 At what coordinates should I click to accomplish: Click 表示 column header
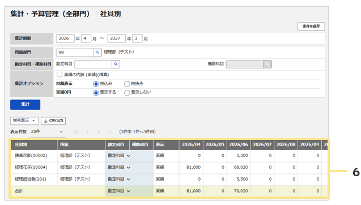166,145
